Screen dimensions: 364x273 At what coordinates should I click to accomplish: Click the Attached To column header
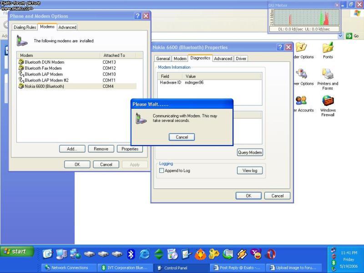click(118, 55)
